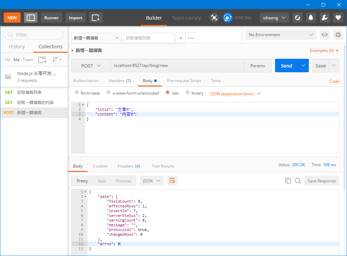Open the collections sort icon
347x256 pixels.
pos(57,59)
